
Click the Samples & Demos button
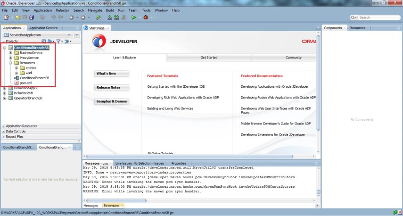(112, 101)
